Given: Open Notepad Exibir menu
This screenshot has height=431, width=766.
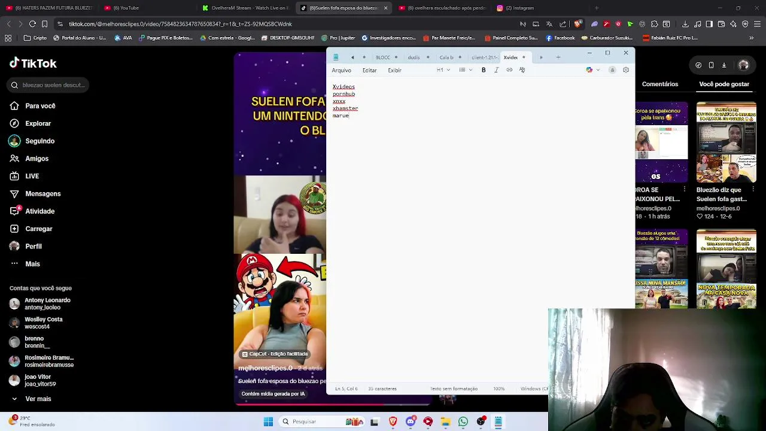Looking at the screenshot, I should 394,70.
